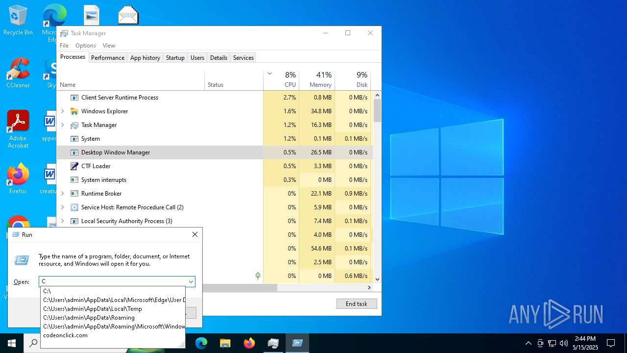Open the View menu
This screenshot has height=353, width=627.
click(x=109, y=46)
